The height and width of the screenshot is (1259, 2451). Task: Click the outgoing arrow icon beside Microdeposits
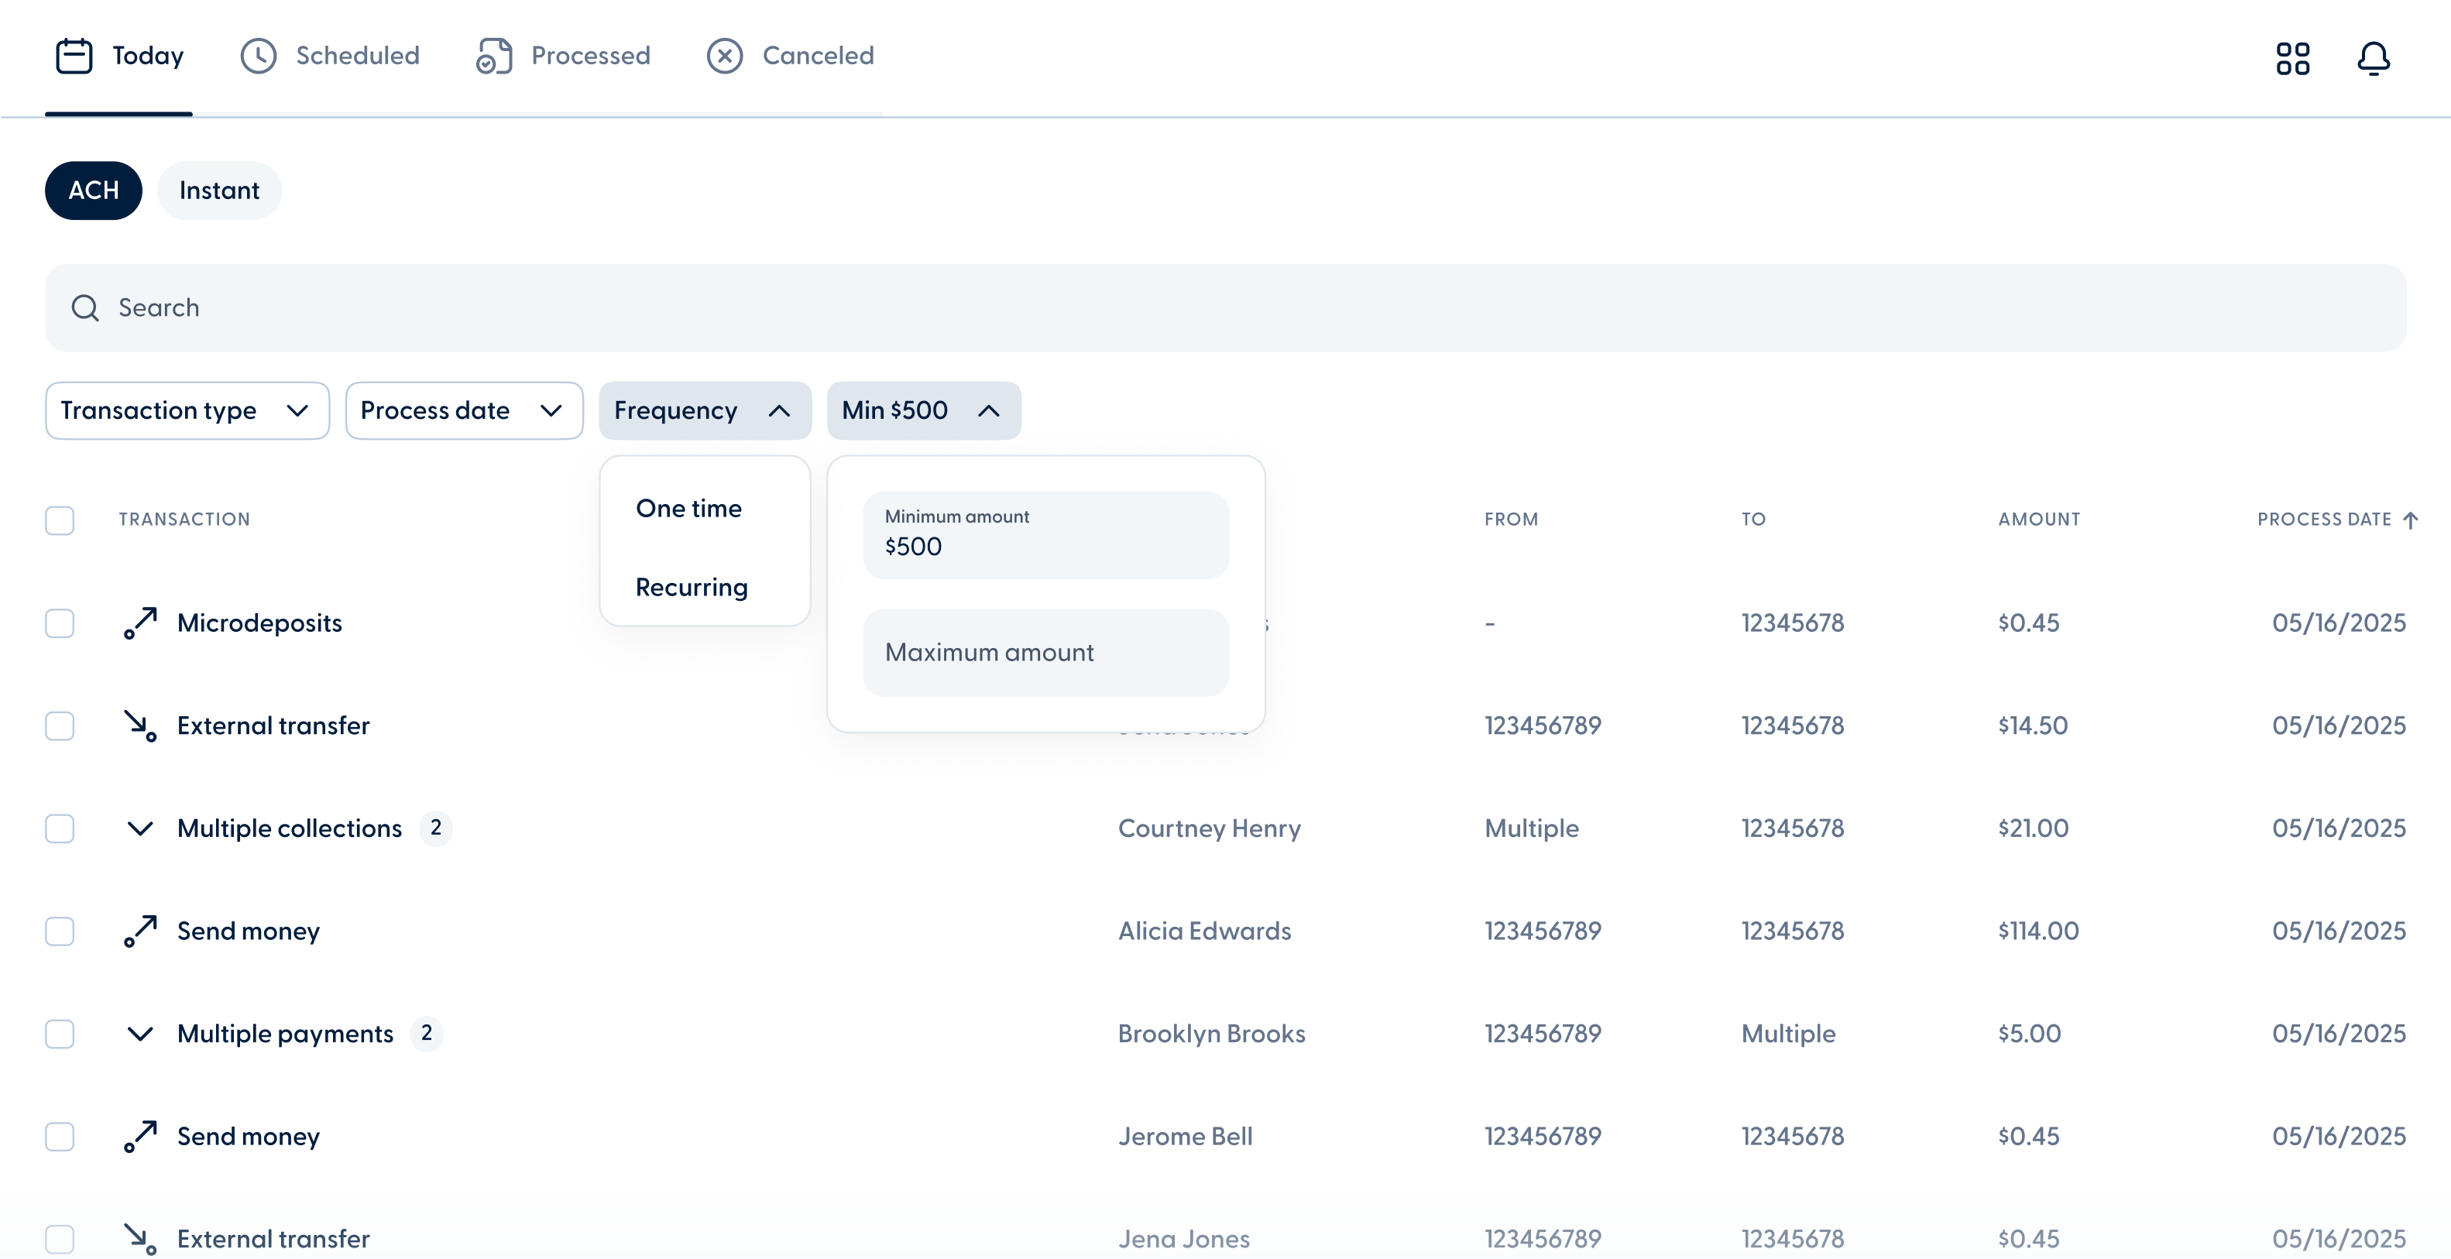pyautogui.click(x=140, y=623)
